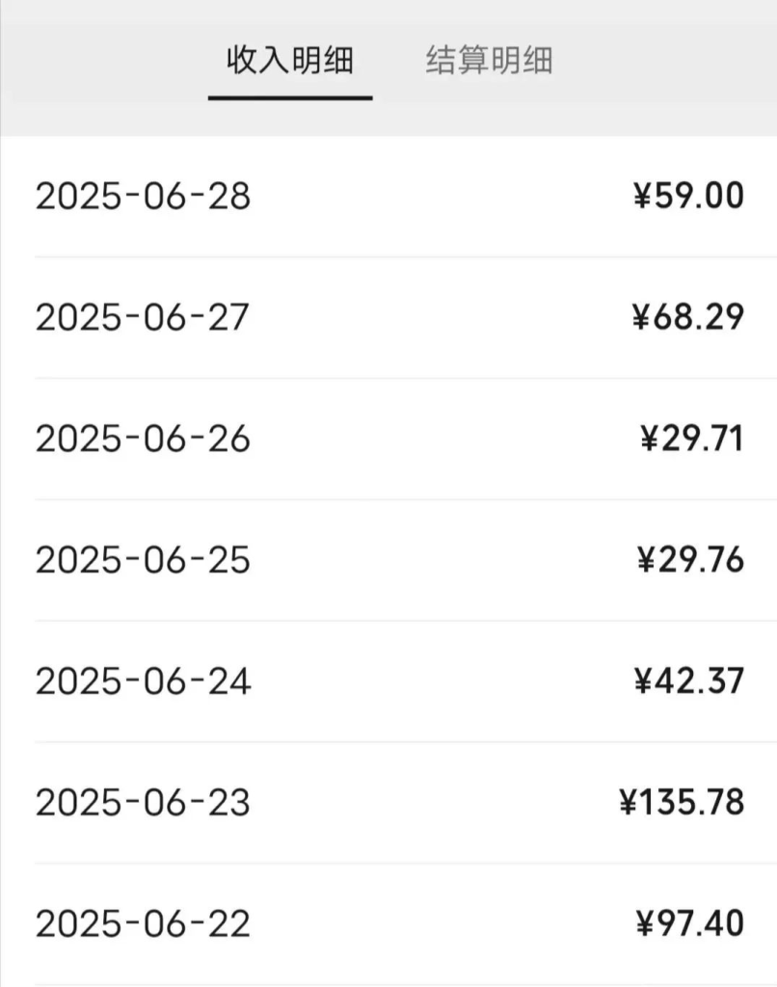777x987 pixels.
Task: Choose the 2025-06-26 date row
Action: click(x=143, y=440)
